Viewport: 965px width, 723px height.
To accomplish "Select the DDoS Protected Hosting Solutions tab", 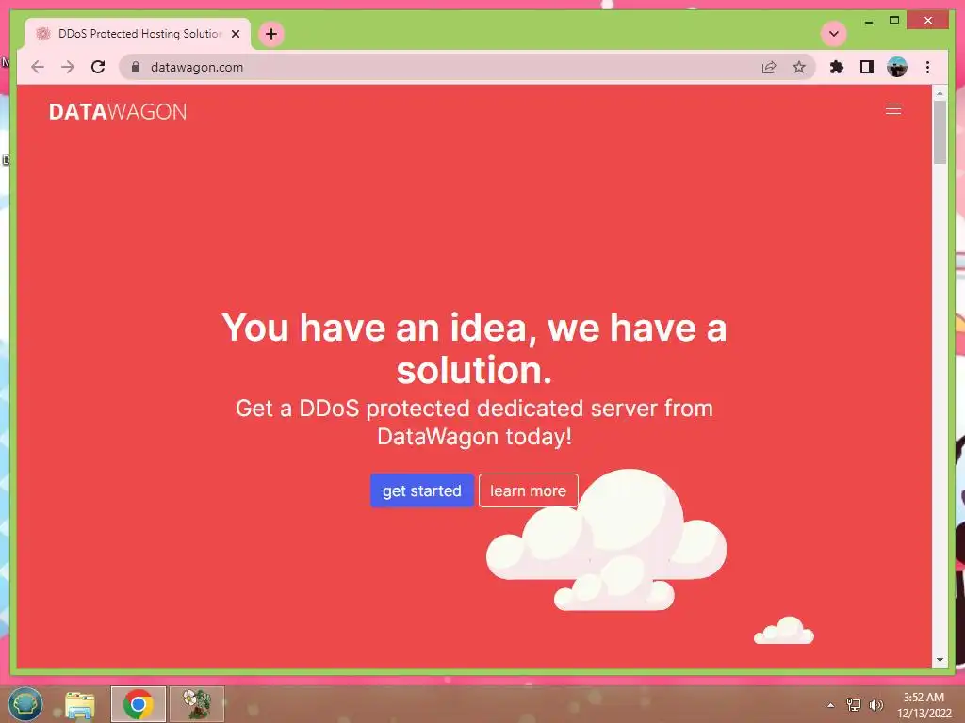I will (138, 34).
